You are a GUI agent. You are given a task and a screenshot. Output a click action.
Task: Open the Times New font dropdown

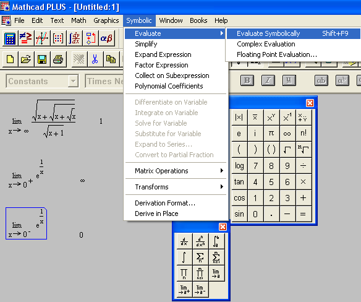[x=104, y=81]
